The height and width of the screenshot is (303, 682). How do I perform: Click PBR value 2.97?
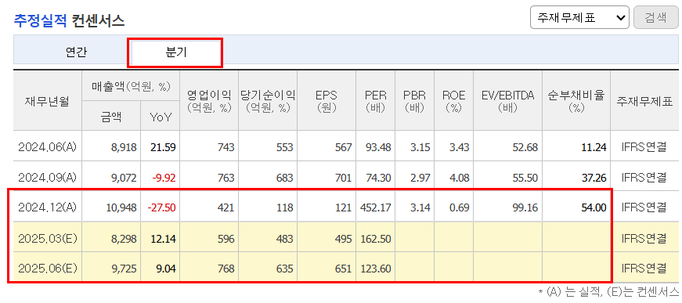click(420, 178)
